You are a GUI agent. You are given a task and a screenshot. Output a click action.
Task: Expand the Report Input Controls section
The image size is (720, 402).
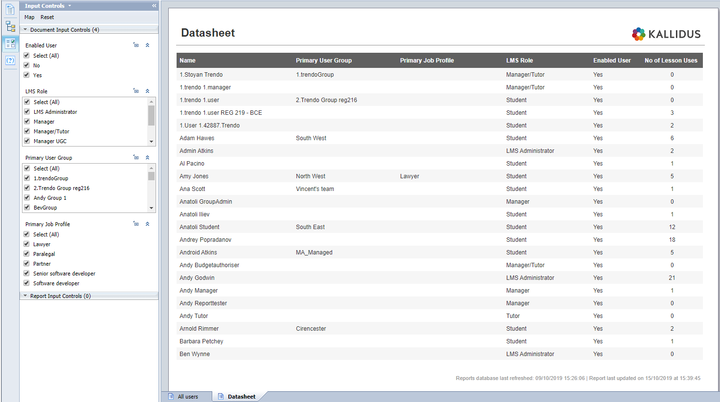[25, 296]
